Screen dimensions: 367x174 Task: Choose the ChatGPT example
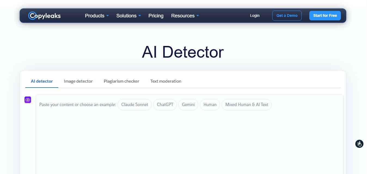pyautogui.click(x=165, y=105)
